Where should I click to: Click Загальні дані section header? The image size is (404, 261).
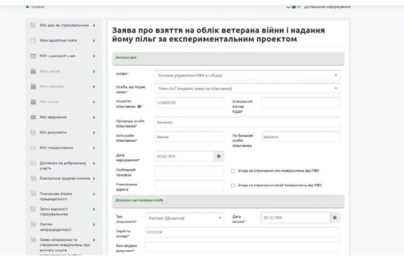(228, 58)
